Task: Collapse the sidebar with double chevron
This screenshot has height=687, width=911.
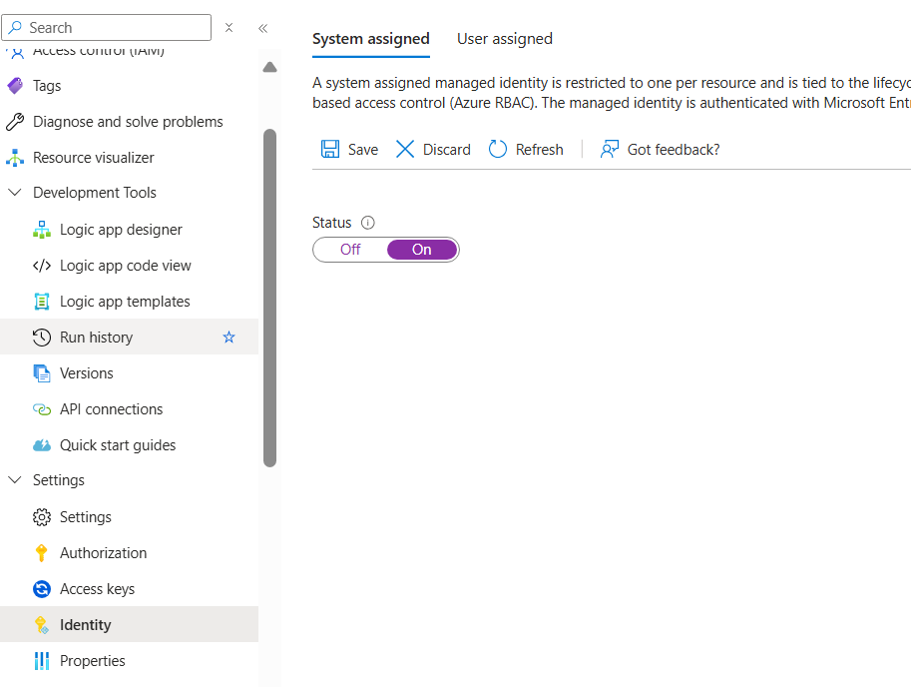Action: click(x=262, y=28)
